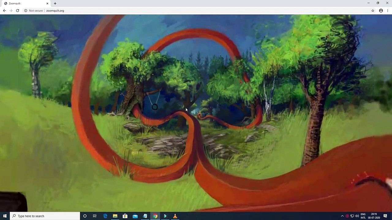Open the Windows Start menu

[5, 216]
